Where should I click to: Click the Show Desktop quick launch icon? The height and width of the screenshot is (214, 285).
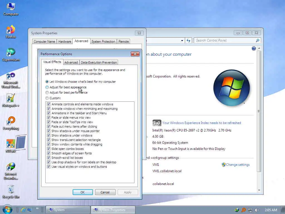click(30, 210)
